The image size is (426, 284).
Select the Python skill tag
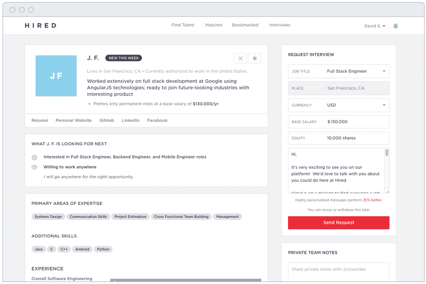[x=103, y=249]
